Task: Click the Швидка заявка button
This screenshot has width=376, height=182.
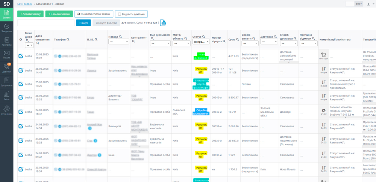Action: [59, 14]
